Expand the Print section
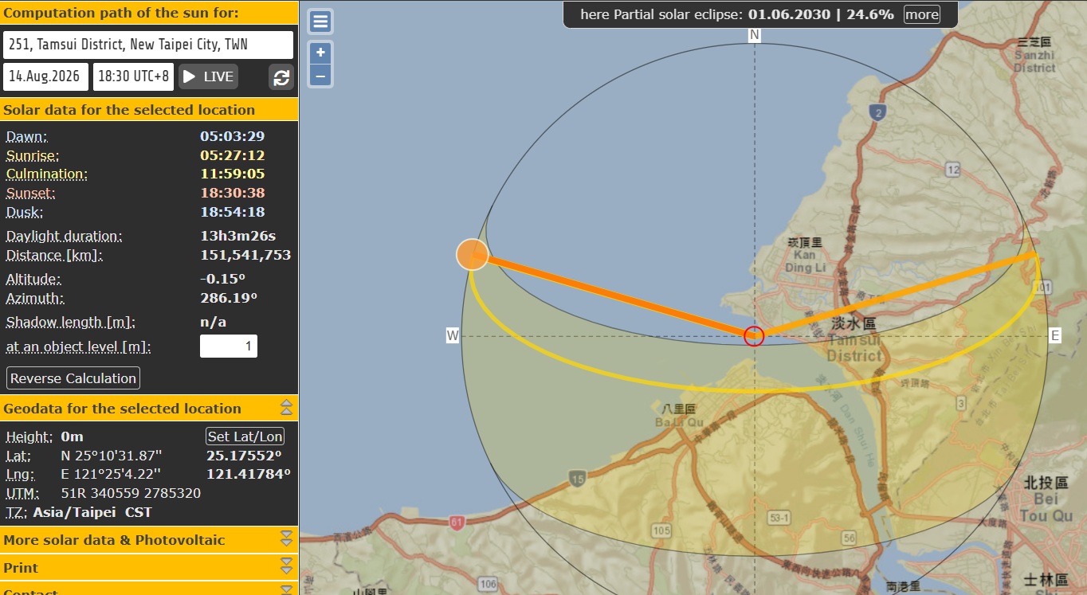The height and width of the screenshot is (595, 1087). [286, 567]
